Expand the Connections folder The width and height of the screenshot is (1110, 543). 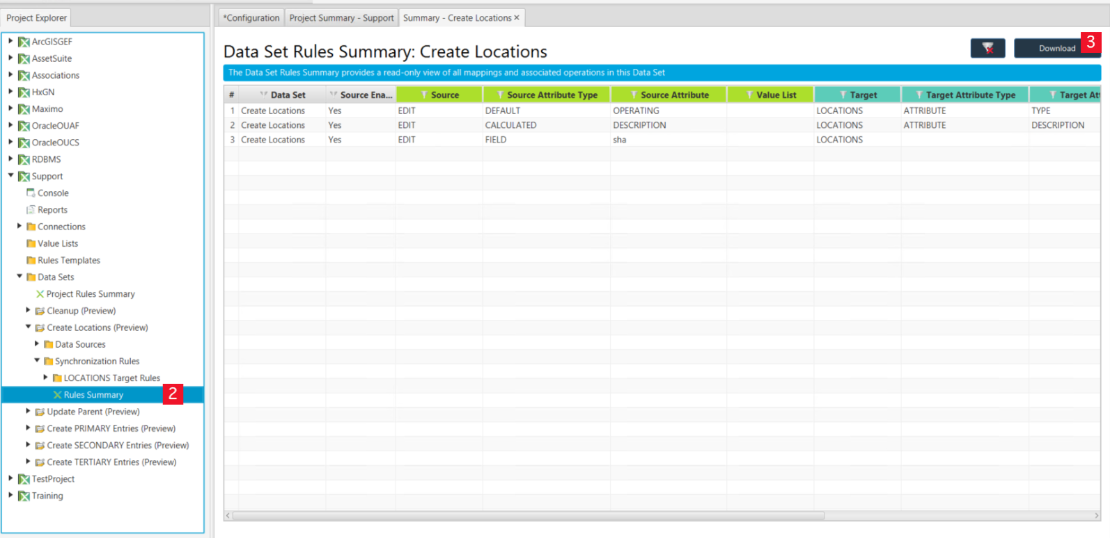click(19, 226)
